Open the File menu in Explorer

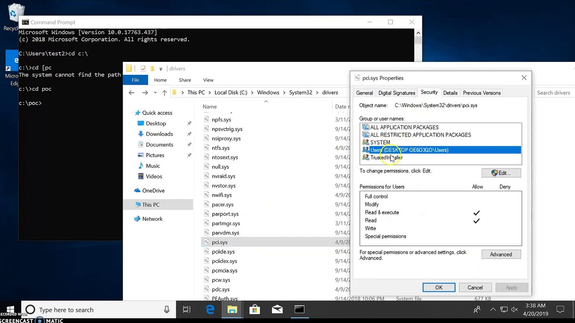click(135, 80)
